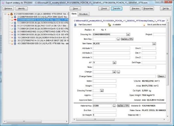Click the assembly icon of SIEMENS 1FT6 DRIVE

point(12,14)
